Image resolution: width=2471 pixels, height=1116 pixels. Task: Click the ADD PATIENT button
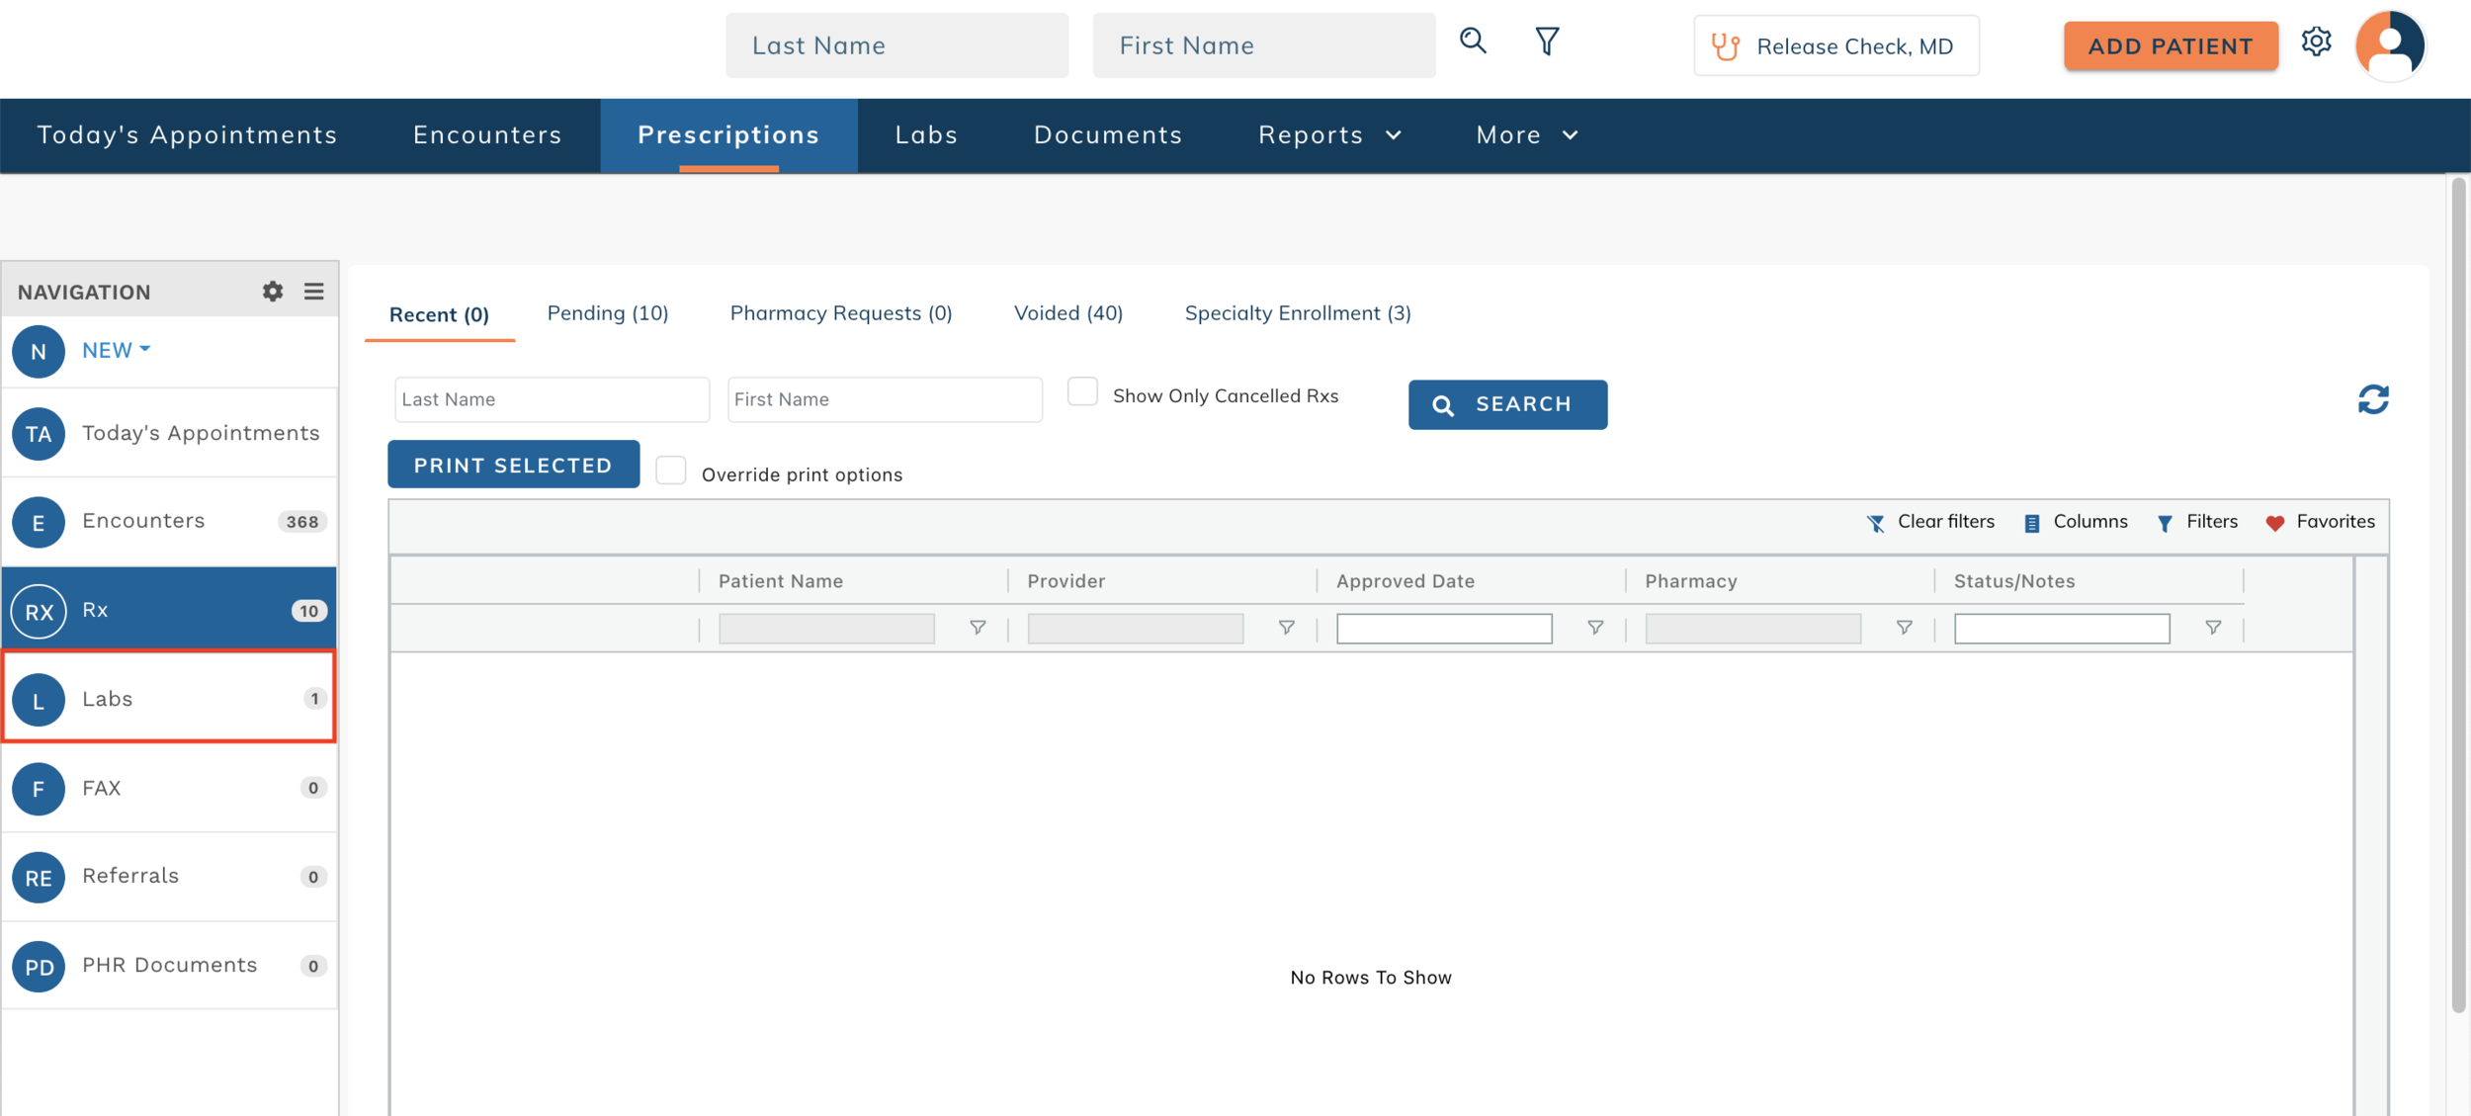[x=2171, y=46]
